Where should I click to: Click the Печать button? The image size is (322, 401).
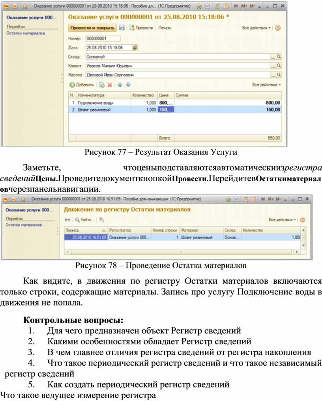[x=165, y=28]
